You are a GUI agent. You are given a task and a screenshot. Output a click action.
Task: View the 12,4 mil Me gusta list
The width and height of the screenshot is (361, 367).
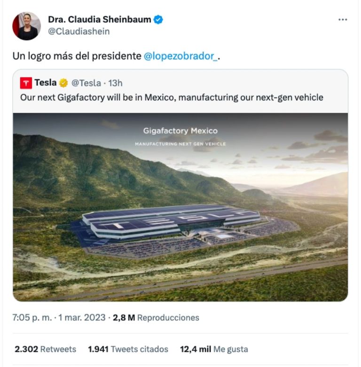(213, 349)
